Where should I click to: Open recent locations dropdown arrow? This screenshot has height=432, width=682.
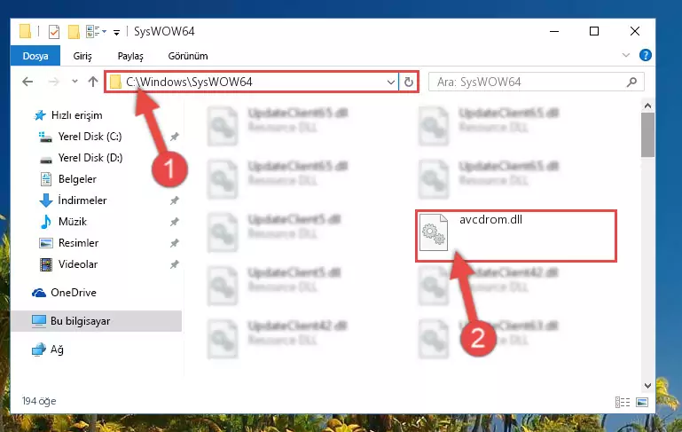74,82
